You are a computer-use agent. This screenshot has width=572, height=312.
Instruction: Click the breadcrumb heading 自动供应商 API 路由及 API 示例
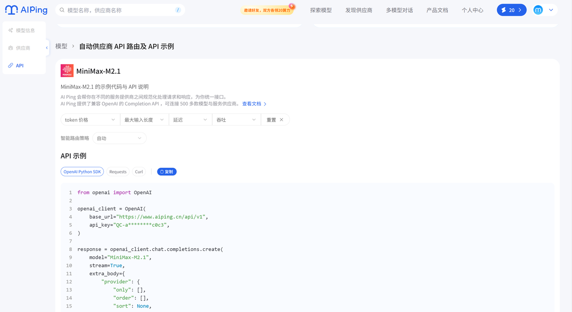[x=126, y=46]
